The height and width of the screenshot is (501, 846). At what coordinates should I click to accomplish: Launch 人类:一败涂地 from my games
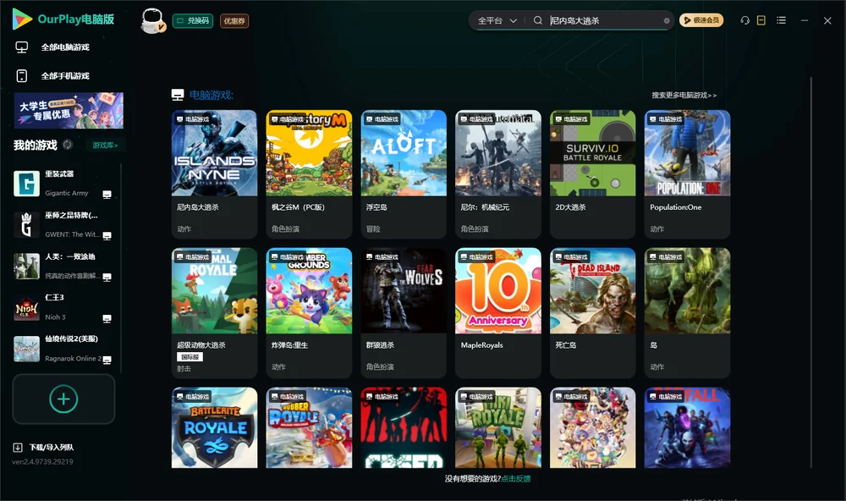[x=62, y=266]
